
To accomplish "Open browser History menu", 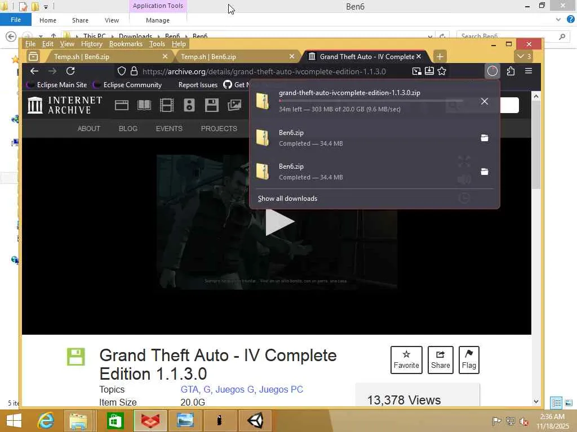I will (x=92, y=44).
